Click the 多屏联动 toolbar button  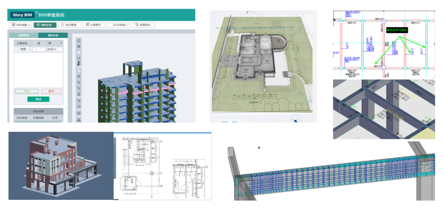click(x=144, y=25)
